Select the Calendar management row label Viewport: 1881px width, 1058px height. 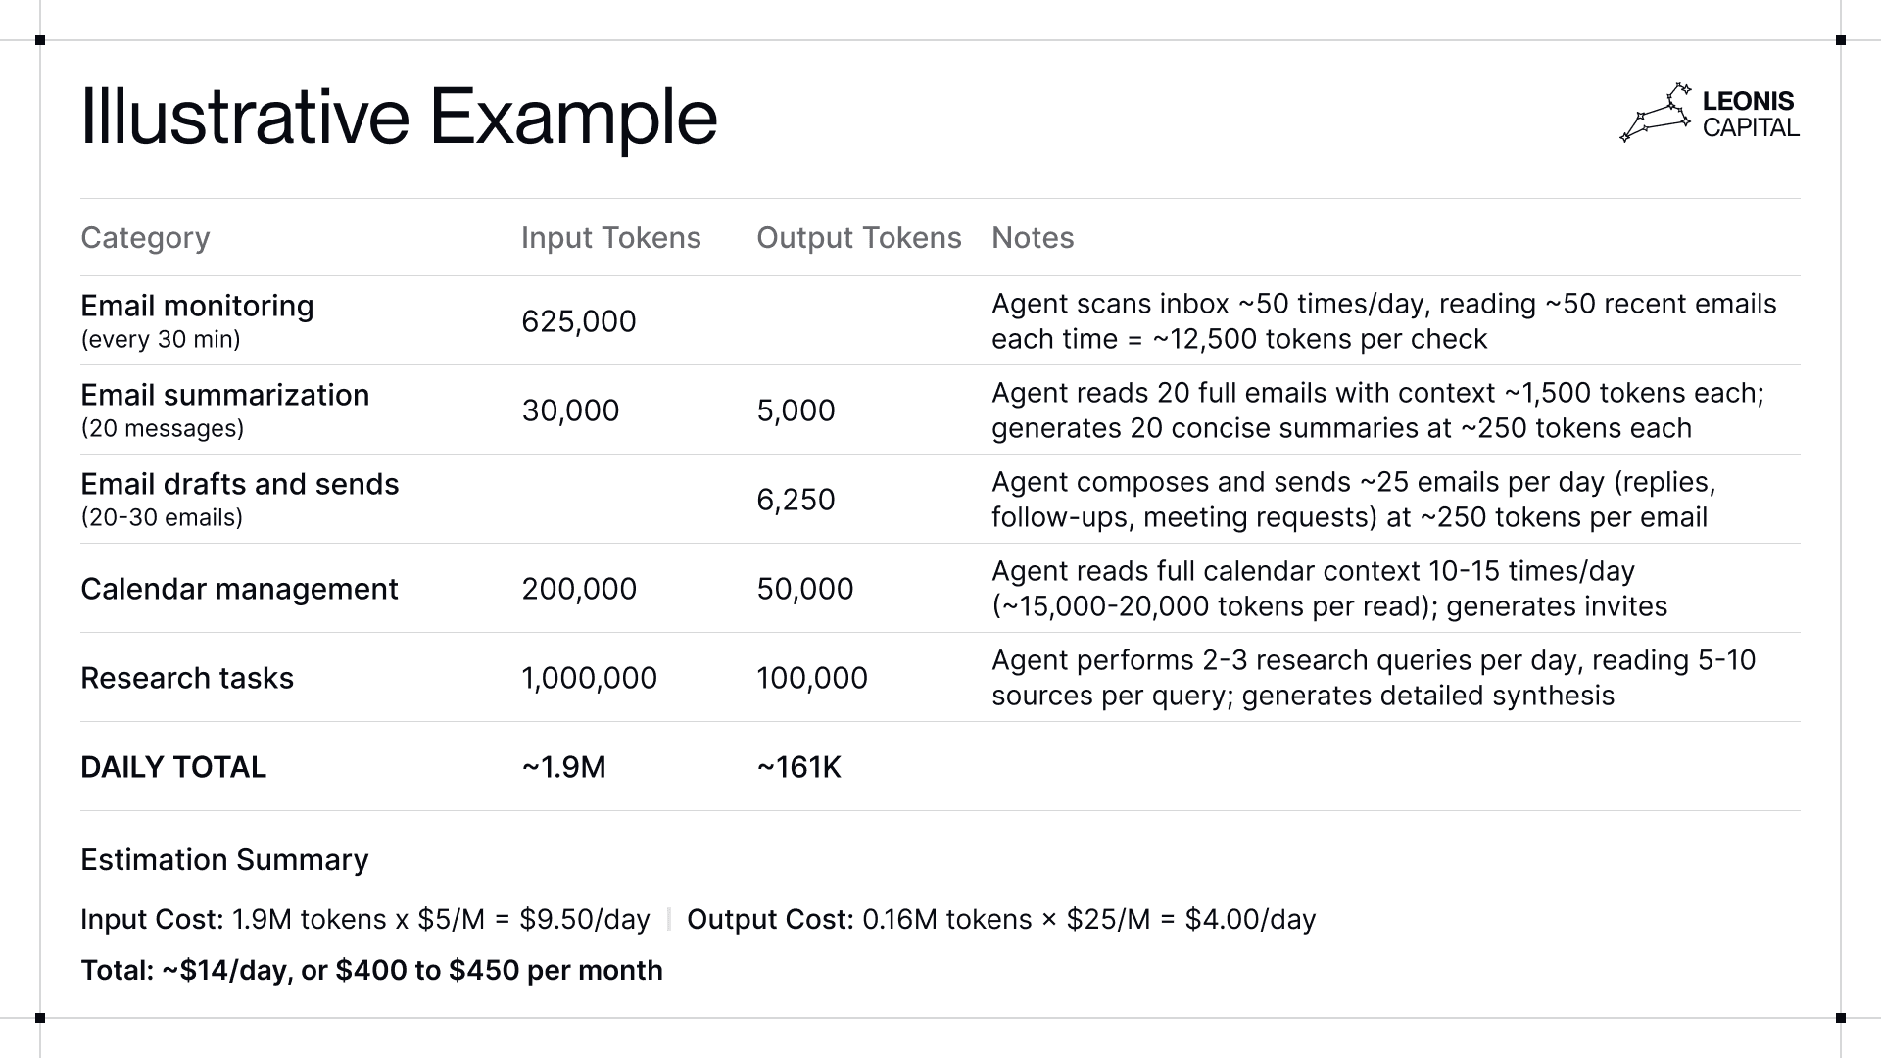coord(239,589)
